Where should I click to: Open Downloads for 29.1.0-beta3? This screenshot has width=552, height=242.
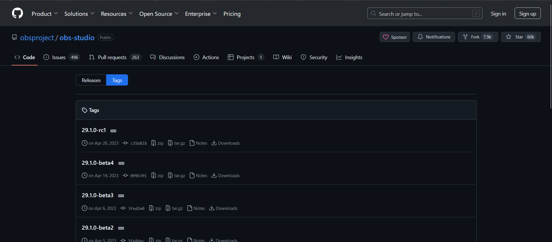click(x=223, y=208)
